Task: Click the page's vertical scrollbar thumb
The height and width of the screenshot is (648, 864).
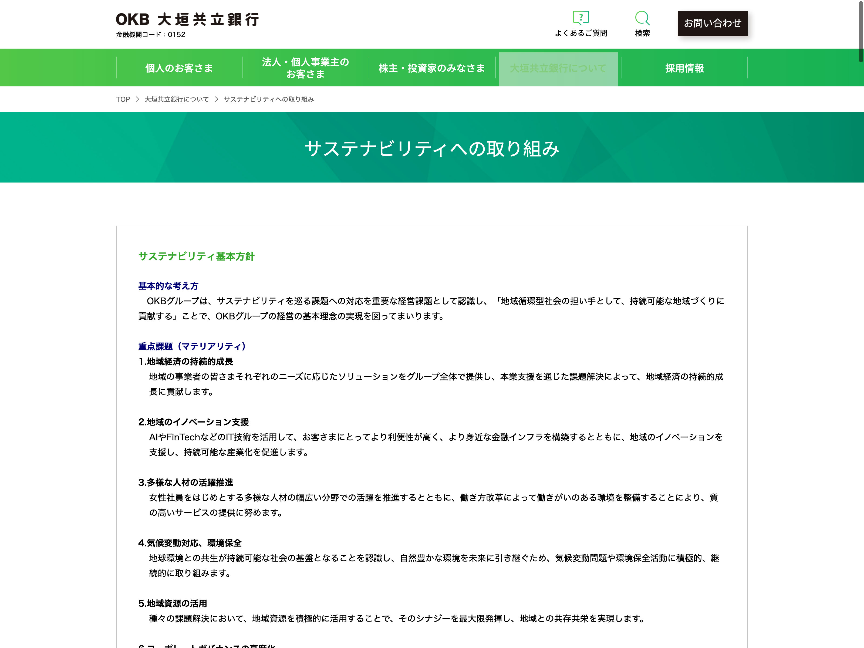Action: pos(860,31)
